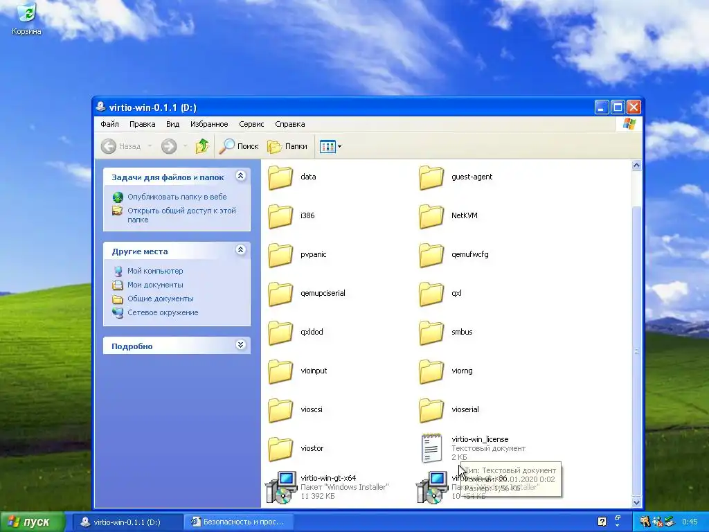This screenshot has width=709, height=532.
Task: Click the Search (Поиск) toolbar button
Action: [239, 146]
